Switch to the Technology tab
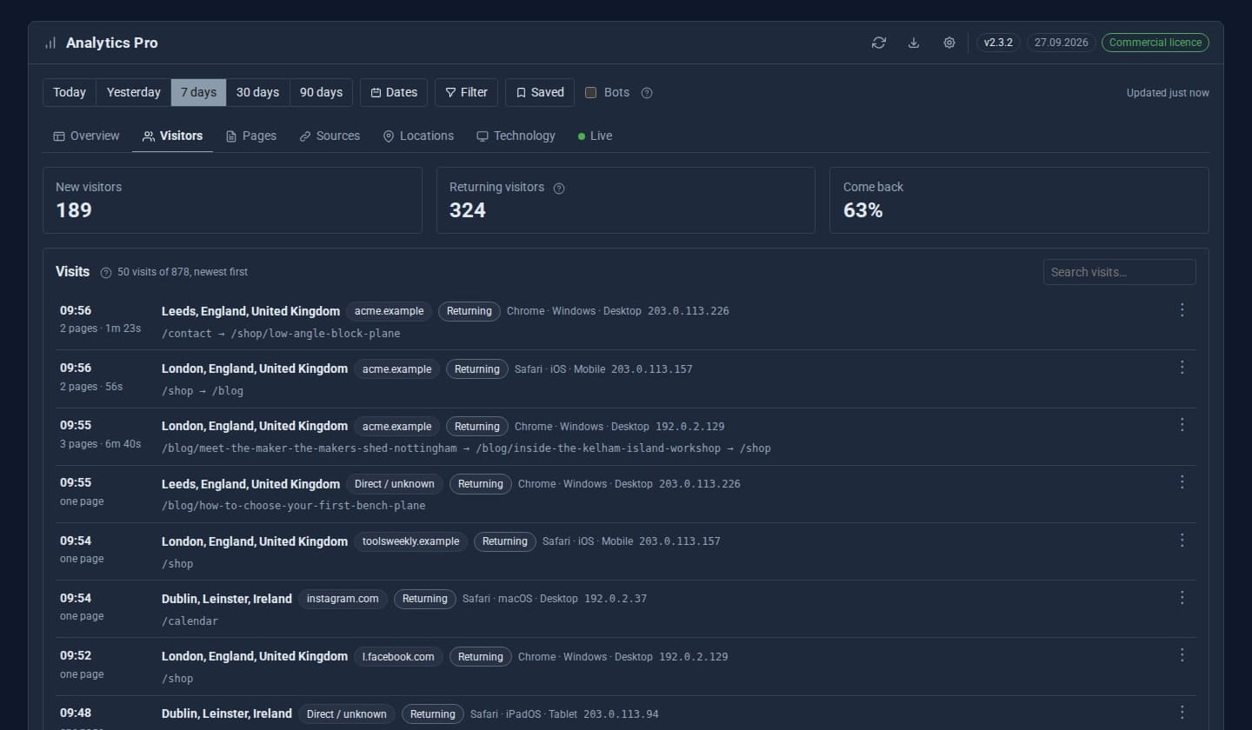 coord(516,136)
